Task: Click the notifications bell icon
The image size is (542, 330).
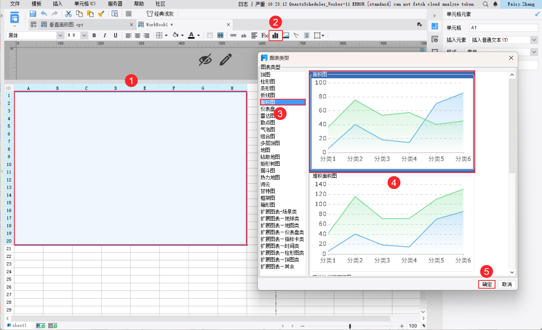Action: point(495,4)
